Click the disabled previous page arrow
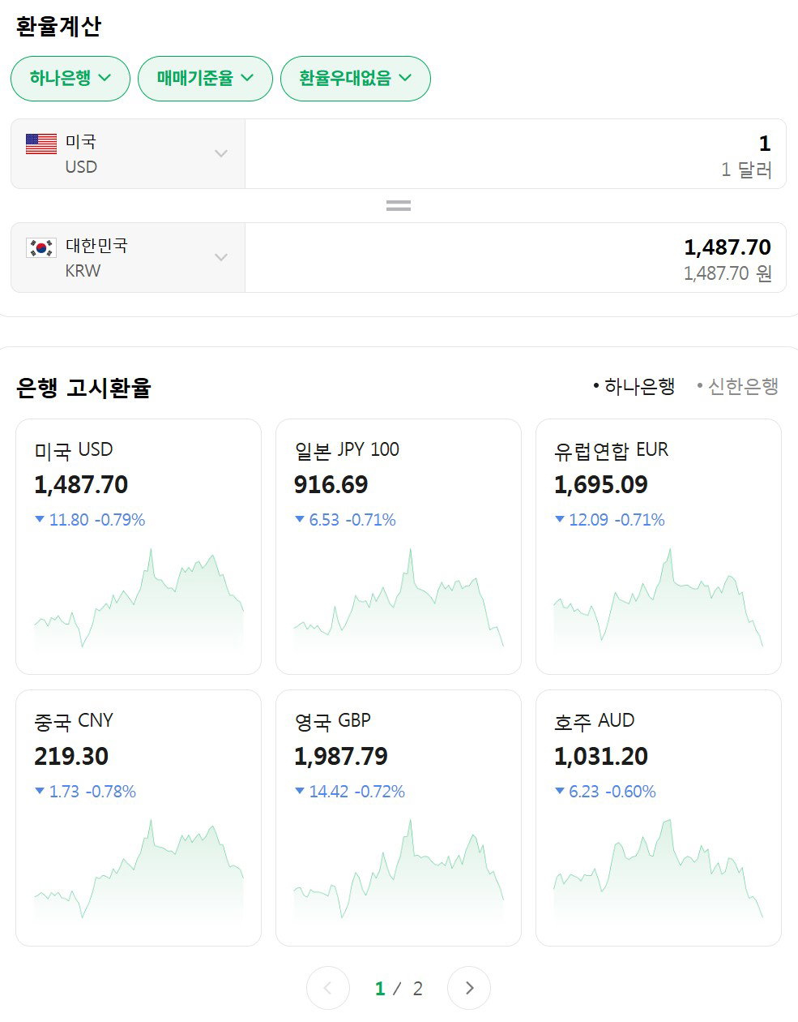This screenshot has height=1022, width=798. tap(328, 988)
